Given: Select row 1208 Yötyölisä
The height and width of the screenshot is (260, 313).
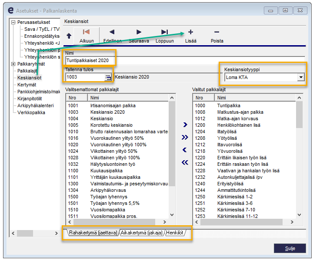Looking at the screenshot, I should [244, 138].
